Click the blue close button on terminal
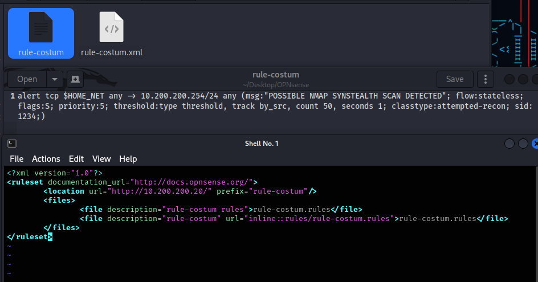Screen dimensions: 538x282 (x=535, y=144)
